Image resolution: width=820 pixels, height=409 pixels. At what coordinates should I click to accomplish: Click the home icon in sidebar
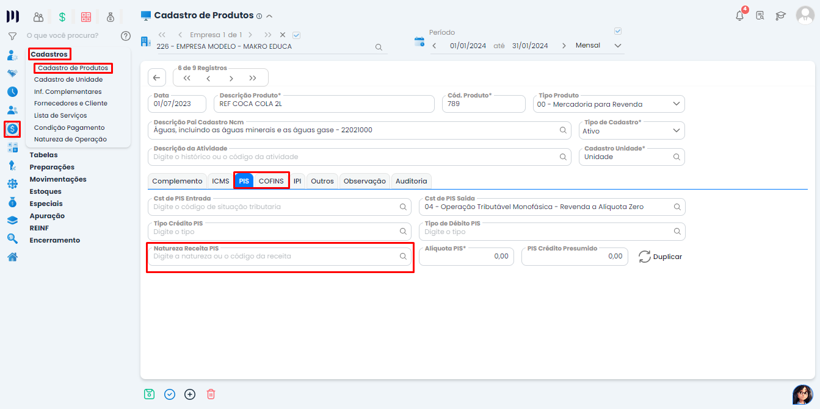coord(12,257)
